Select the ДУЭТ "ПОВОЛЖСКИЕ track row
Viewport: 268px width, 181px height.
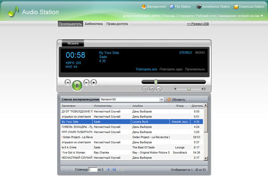132,111
